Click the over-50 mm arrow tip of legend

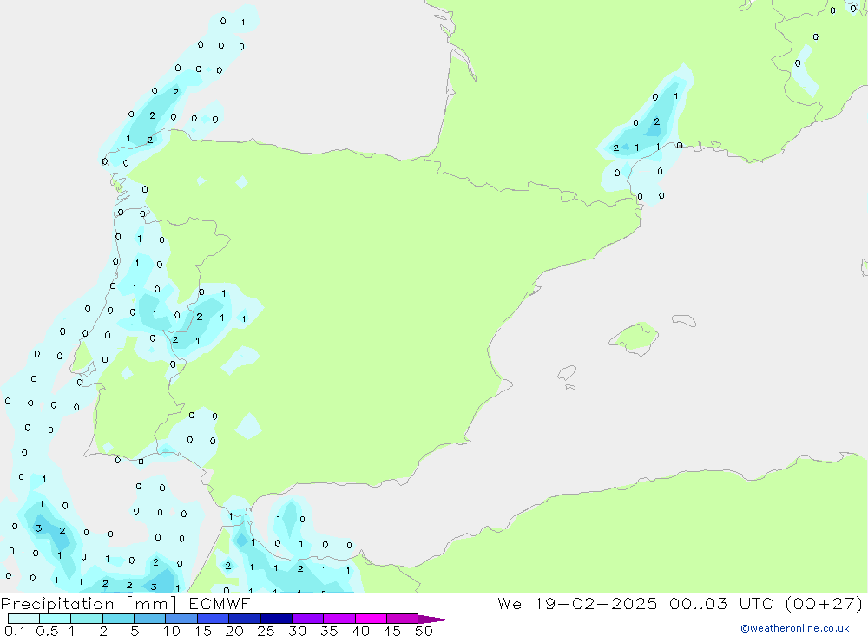coord(433,620)
